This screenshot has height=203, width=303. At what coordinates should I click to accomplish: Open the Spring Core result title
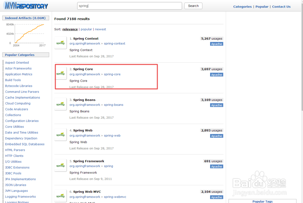83,69
